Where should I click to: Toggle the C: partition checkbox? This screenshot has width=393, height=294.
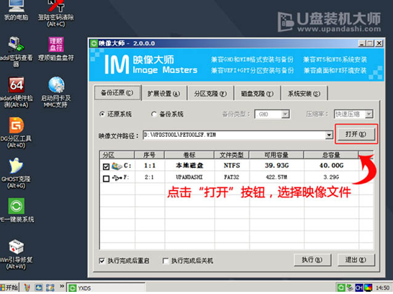(107, 166)
